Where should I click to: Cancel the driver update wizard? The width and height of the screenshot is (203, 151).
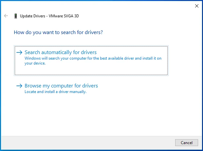(x=186, y=142)
